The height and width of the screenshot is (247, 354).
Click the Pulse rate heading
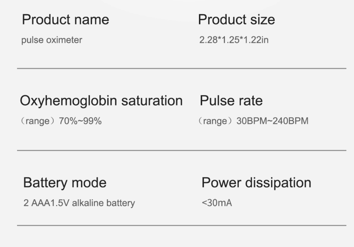[x=231, y=101]
